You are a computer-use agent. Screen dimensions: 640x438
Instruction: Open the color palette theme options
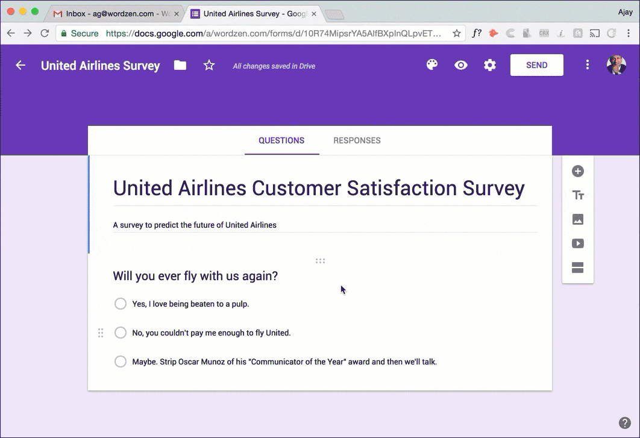[x=432, y=65]
